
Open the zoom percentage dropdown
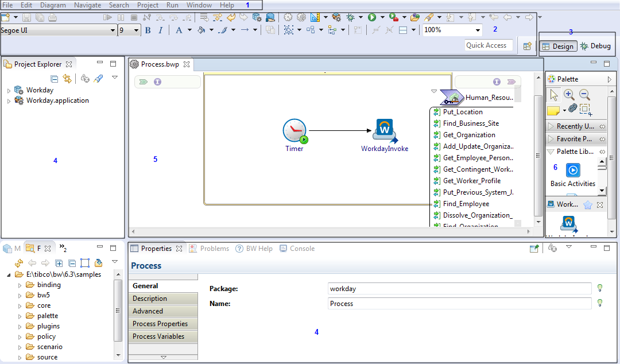[478, 30]
